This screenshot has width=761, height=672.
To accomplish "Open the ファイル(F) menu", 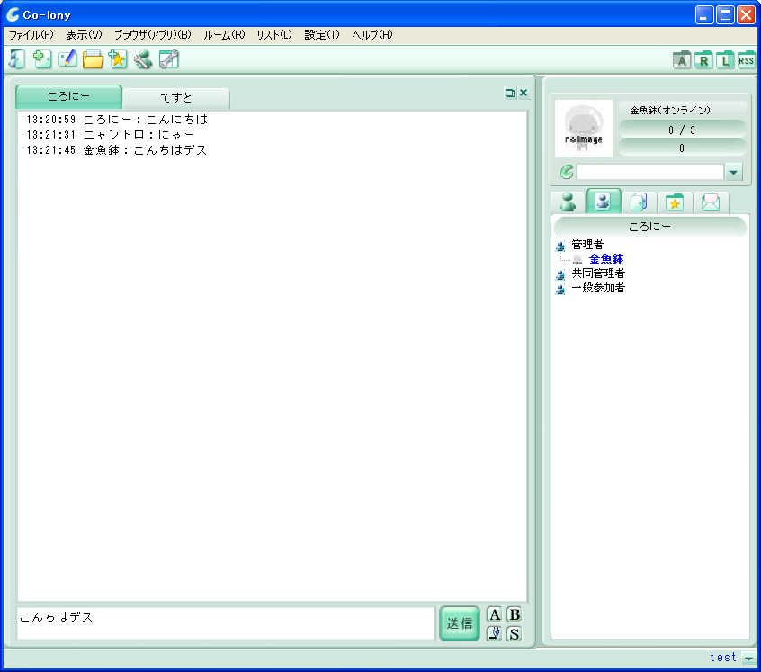I will (x=31, y=35).
